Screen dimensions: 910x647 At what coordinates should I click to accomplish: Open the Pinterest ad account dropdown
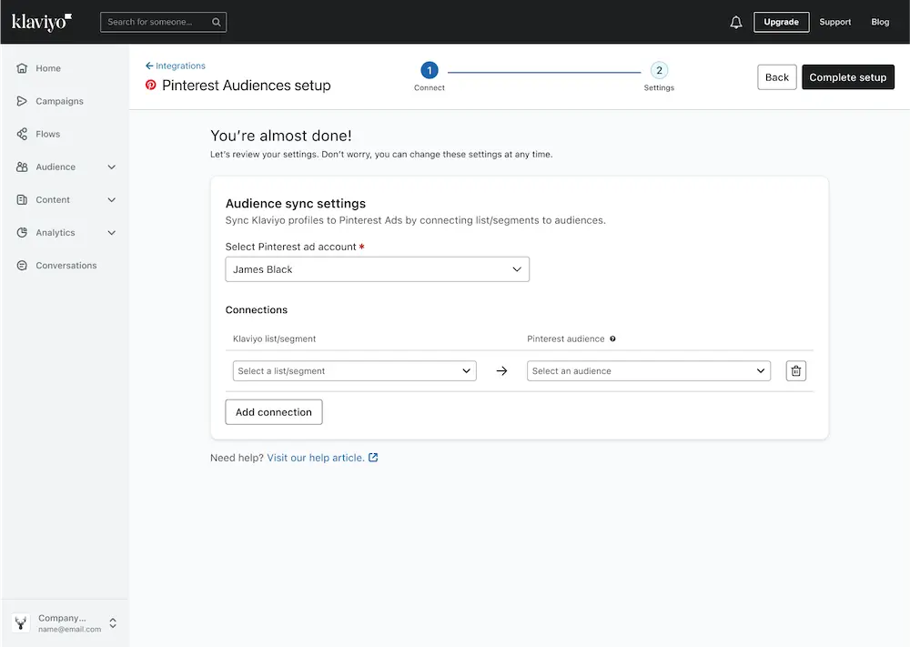[377, 268]
